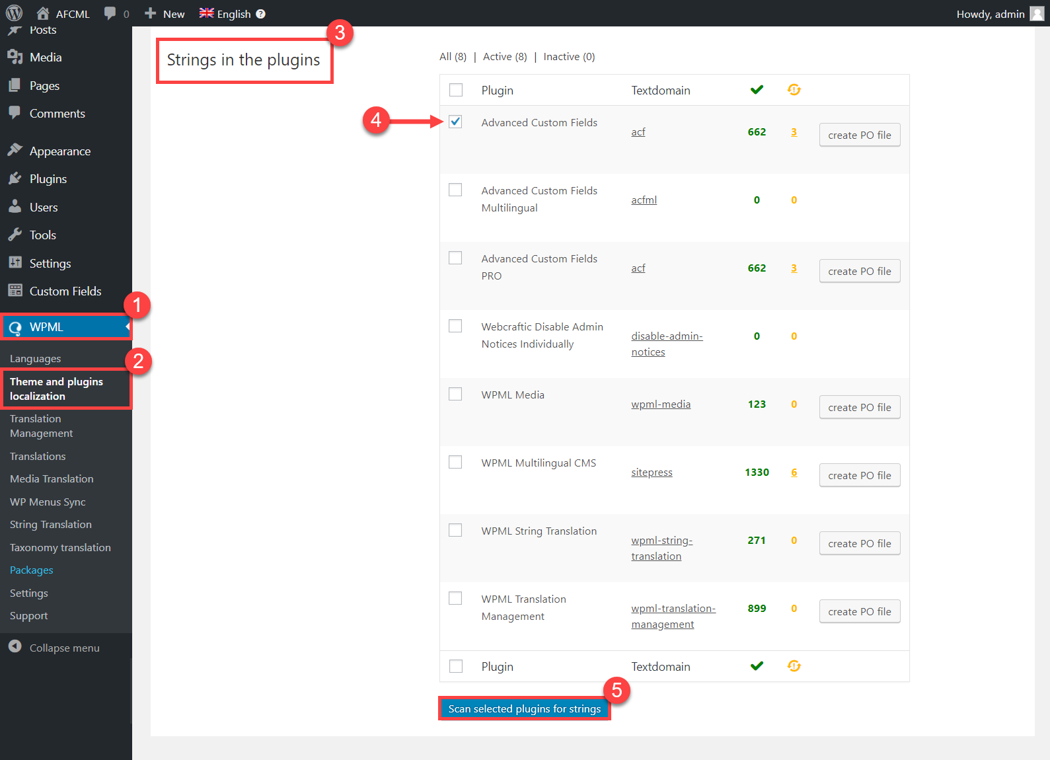Open the Appearance brush icon
The width and height of the screenshot is (1050, 760).
point(15,150)
